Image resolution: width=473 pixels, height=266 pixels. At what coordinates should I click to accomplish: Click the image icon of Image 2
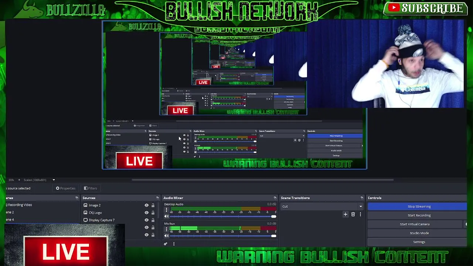[x=85, y=205]
